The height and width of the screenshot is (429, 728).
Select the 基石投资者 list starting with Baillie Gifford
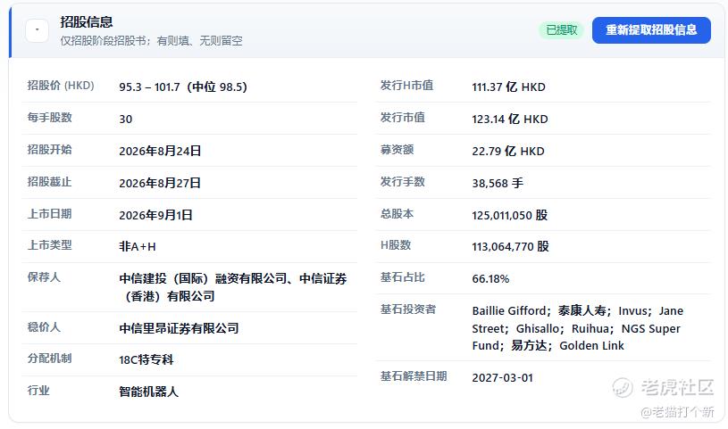pyautogui.click(x=578, y=328)
